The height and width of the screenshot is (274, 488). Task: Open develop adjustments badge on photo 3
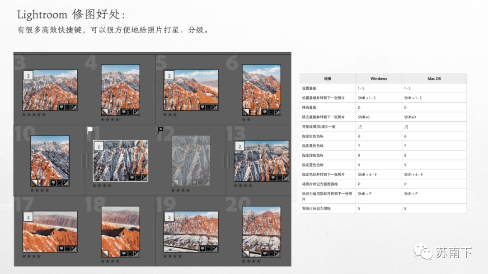coord(74,107)
